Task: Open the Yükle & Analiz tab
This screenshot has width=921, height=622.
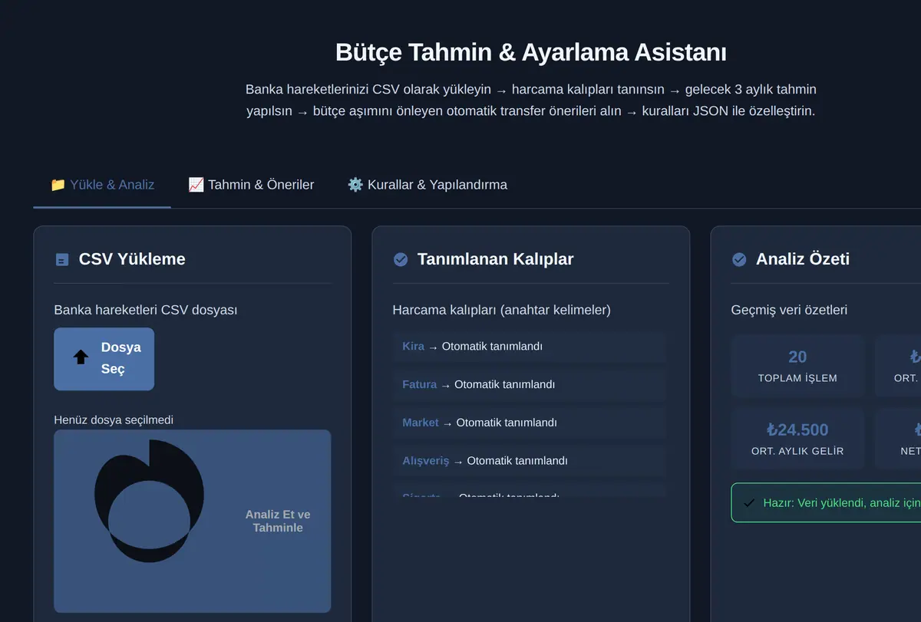Action: pyautogui.click(x=102, y=185)
